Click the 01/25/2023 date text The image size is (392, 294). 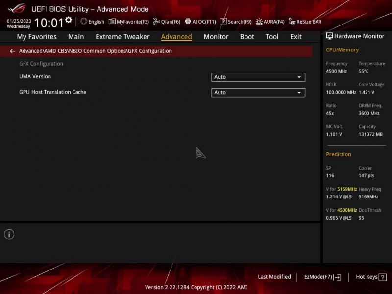point(19,21)
